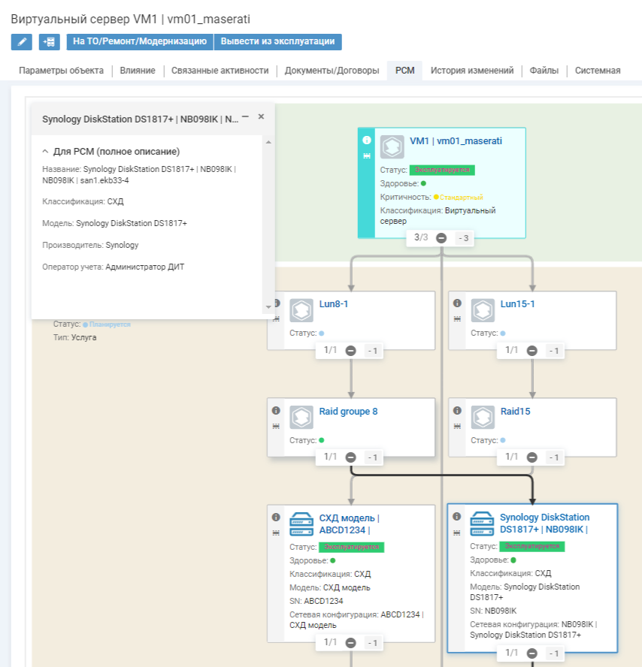This screenshot has width=642, height=667.
Task: Click the -1 button under Lun8-1
Action: pos(373,351)
